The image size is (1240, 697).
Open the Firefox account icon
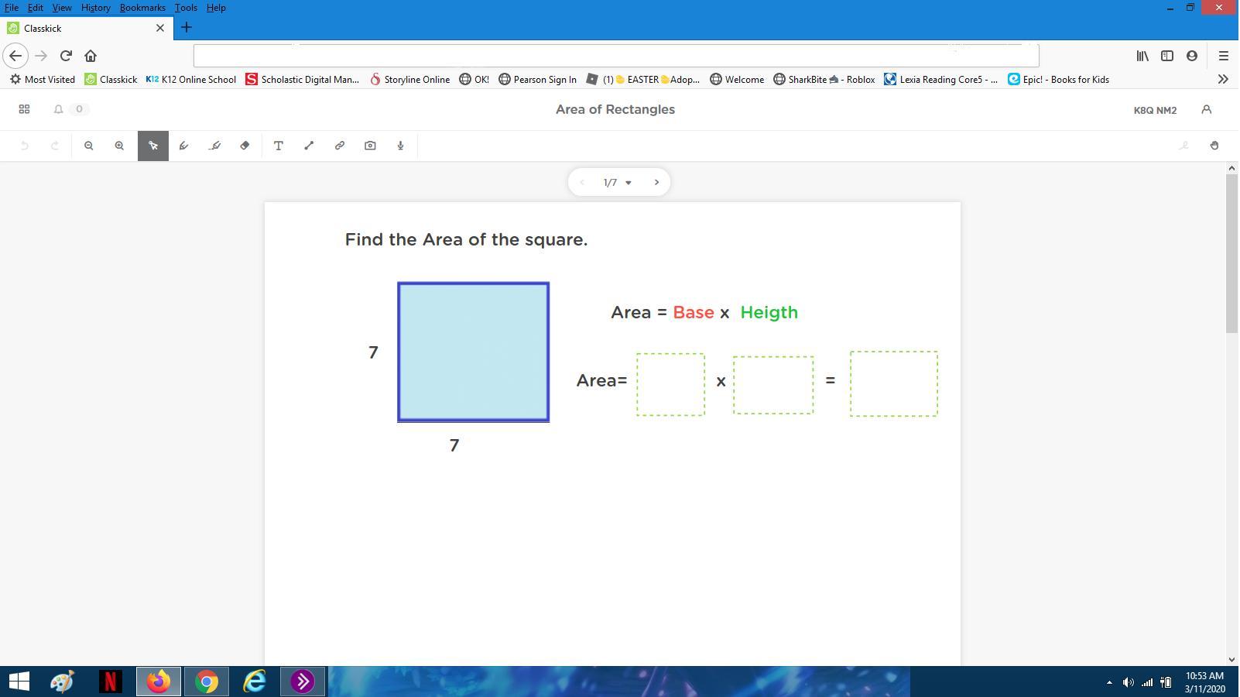tap(1192, 56)
